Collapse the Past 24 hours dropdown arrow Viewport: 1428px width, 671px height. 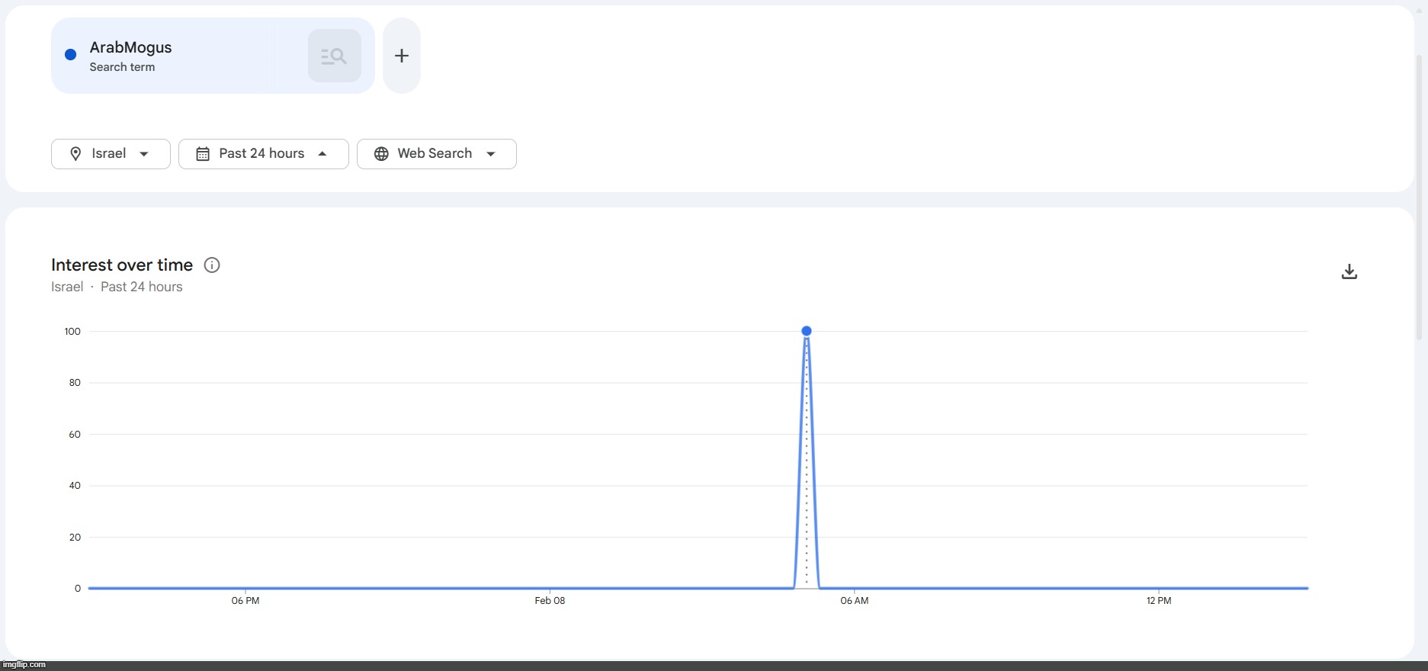pyautogui.click(x=323, y=154)
